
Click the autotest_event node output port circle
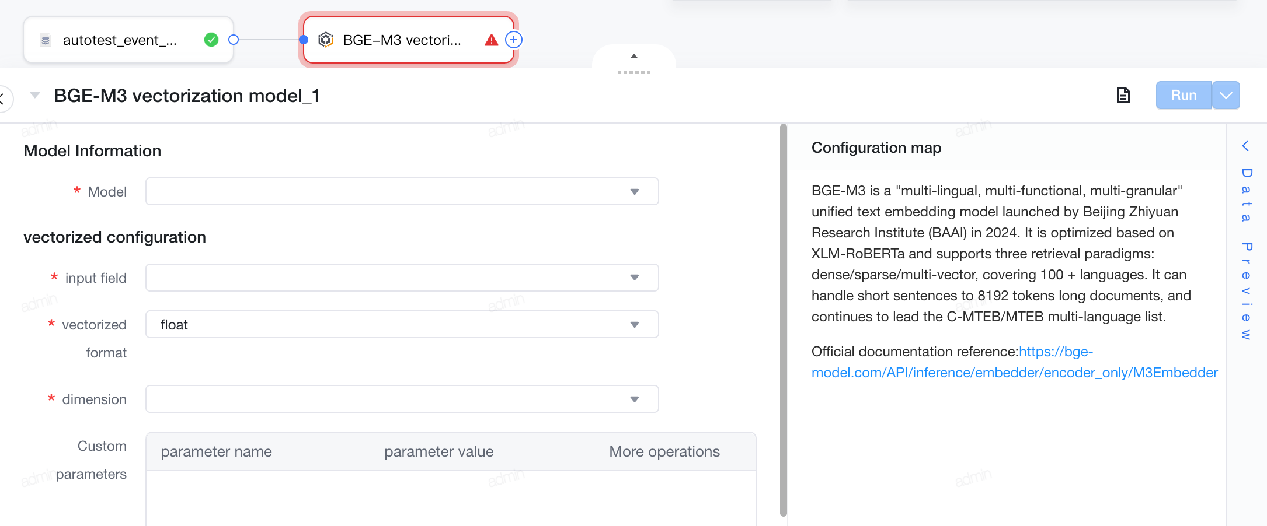[234, 40]
